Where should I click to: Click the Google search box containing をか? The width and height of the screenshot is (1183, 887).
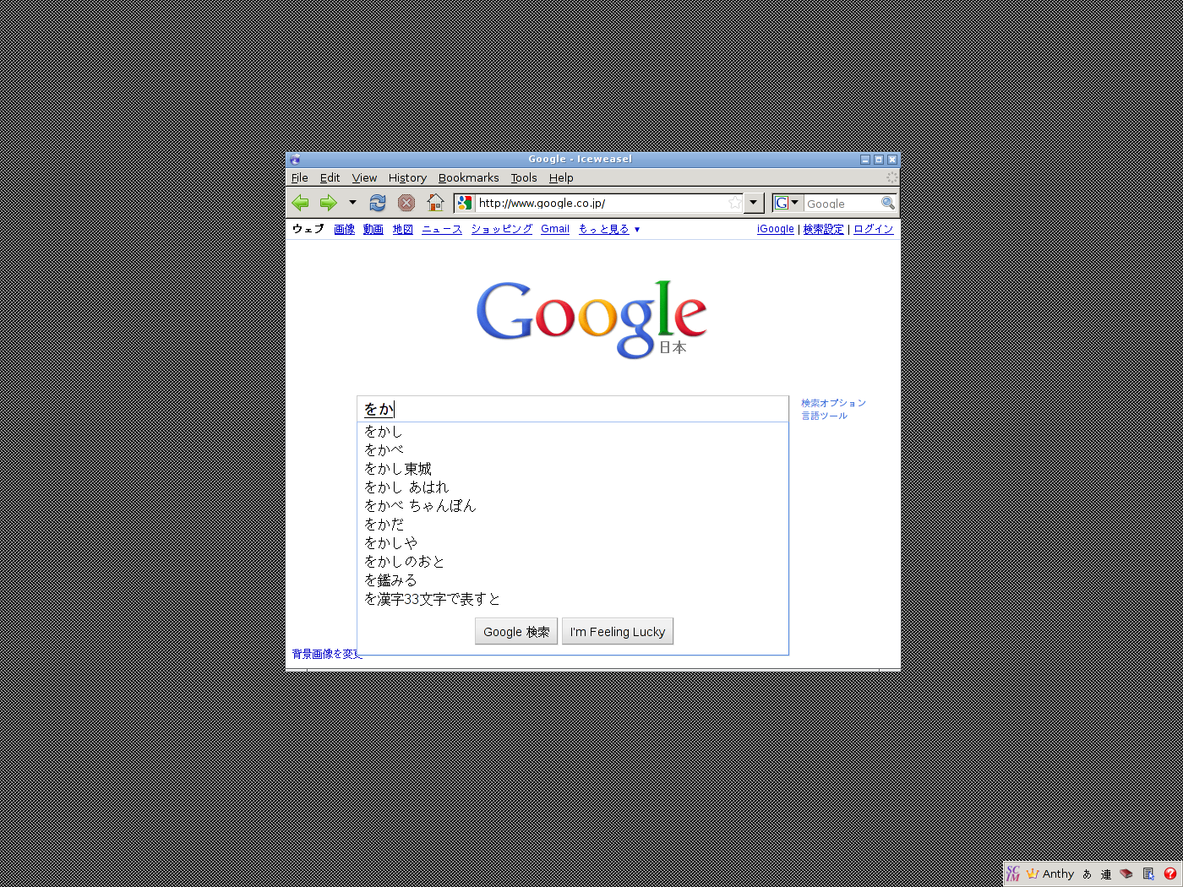(x=573, y=409)
